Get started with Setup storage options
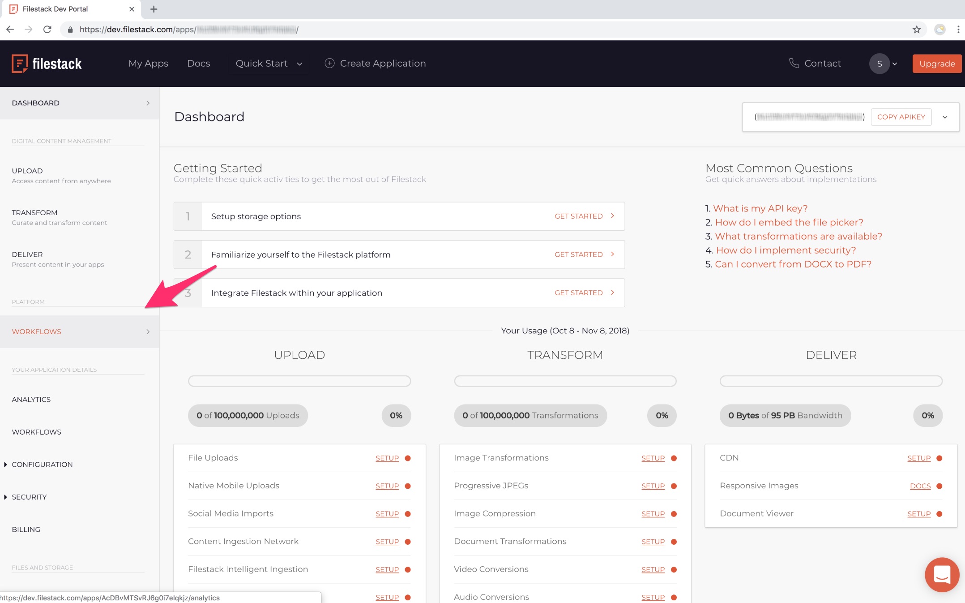 pos(585,216)
